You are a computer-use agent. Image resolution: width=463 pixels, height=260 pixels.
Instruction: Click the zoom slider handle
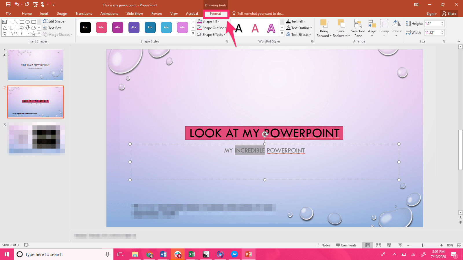click(x=423, y=245)
